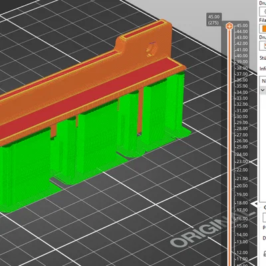This screenshot has height=266, width=266.
Task: Click the 44.00 tick on layer ruler
Action: [x=241, y=32]
